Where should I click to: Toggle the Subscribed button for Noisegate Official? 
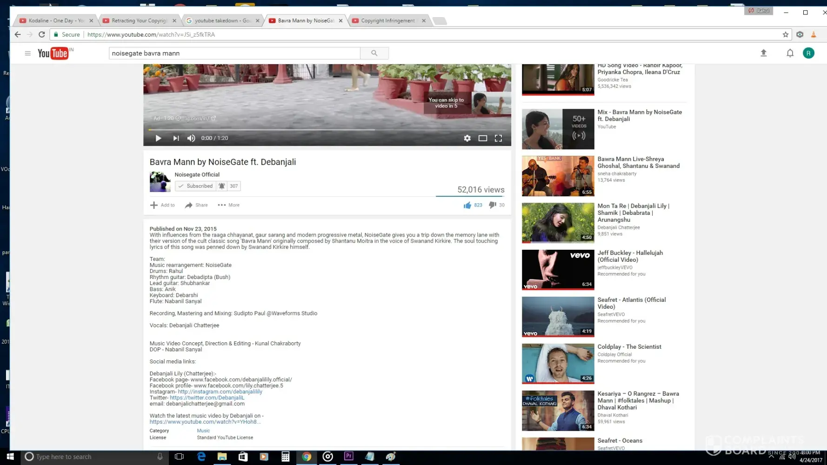[x=195, y=186]
